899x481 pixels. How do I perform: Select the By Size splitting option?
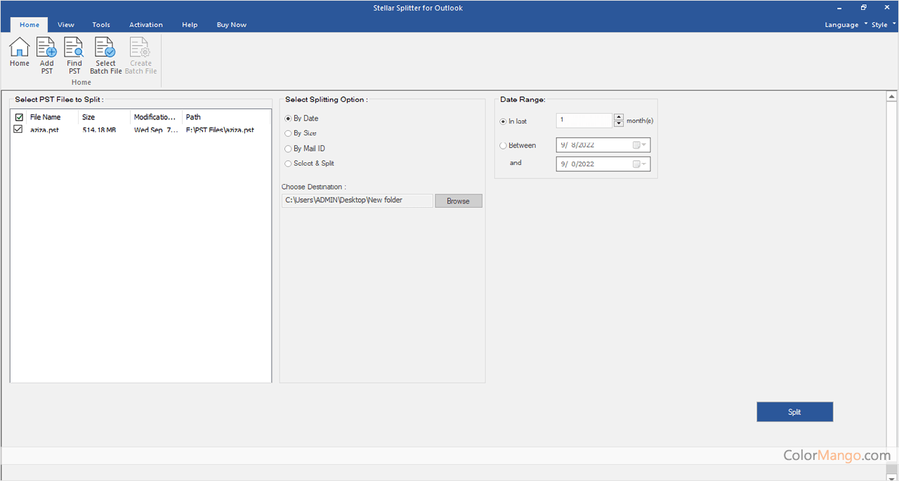(288, 133)
